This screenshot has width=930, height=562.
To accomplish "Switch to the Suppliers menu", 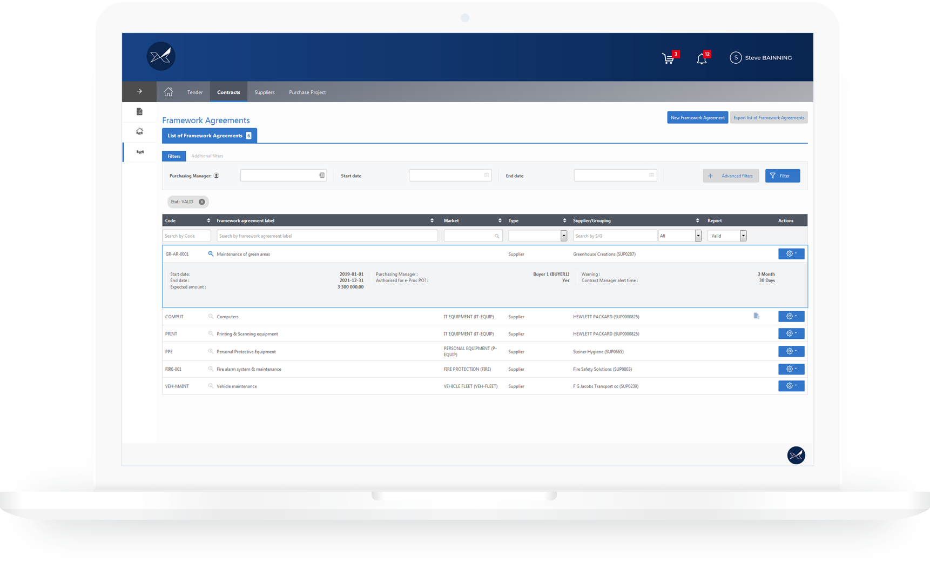I will (265, 92).
